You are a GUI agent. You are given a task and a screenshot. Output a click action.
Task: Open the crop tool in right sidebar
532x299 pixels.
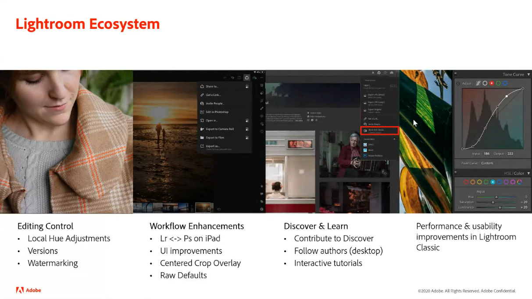(x=262, y=100)
